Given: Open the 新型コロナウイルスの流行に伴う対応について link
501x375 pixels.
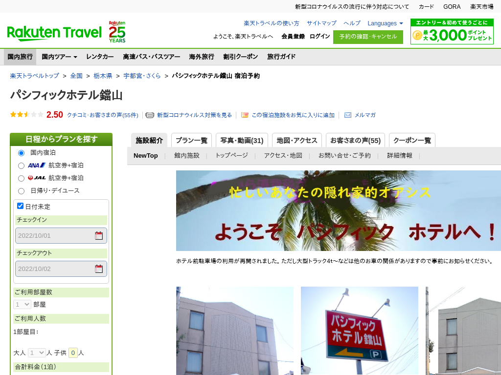Looking at the screenshot, I should (352, 7).
